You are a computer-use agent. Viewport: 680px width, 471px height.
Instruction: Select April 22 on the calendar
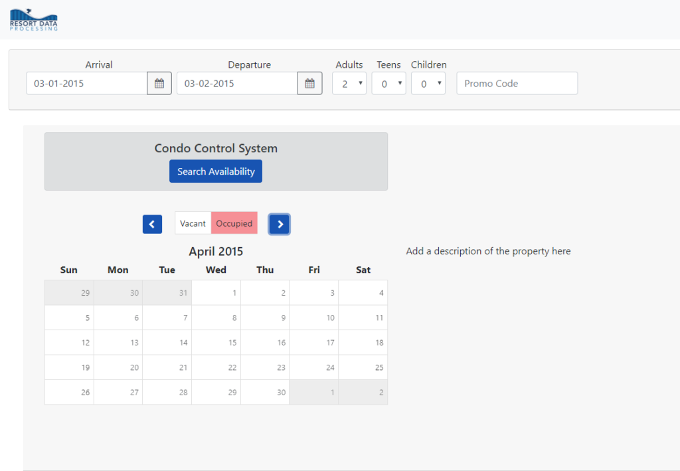pos(216,367)
